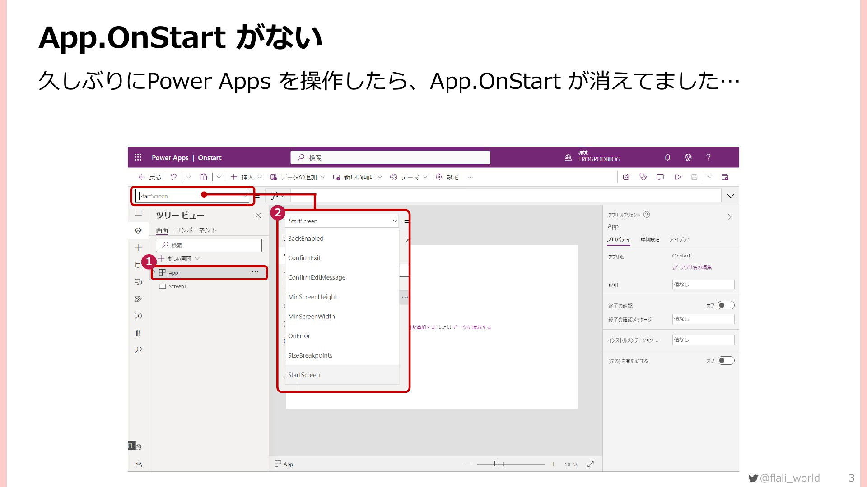Viewport: 867px width, 487px height.
Task: Open the new screen dropdown in toolbar
Action: coord(380,177)
